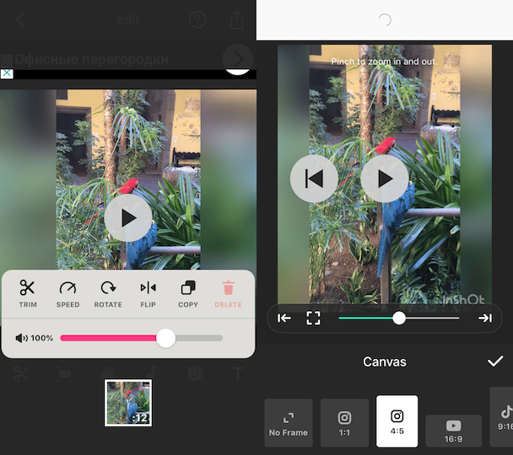Viewport: 513px width, 455px height.
Task: Choose TikTok 9:16 ratio
Action: coord(501,417)
